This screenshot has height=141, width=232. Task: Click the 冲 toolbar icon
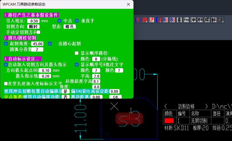coord(193,20)
